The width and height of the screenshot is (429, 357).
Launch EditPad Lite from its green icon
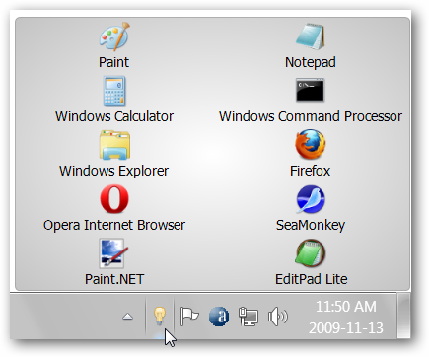[x=311, y=253]
